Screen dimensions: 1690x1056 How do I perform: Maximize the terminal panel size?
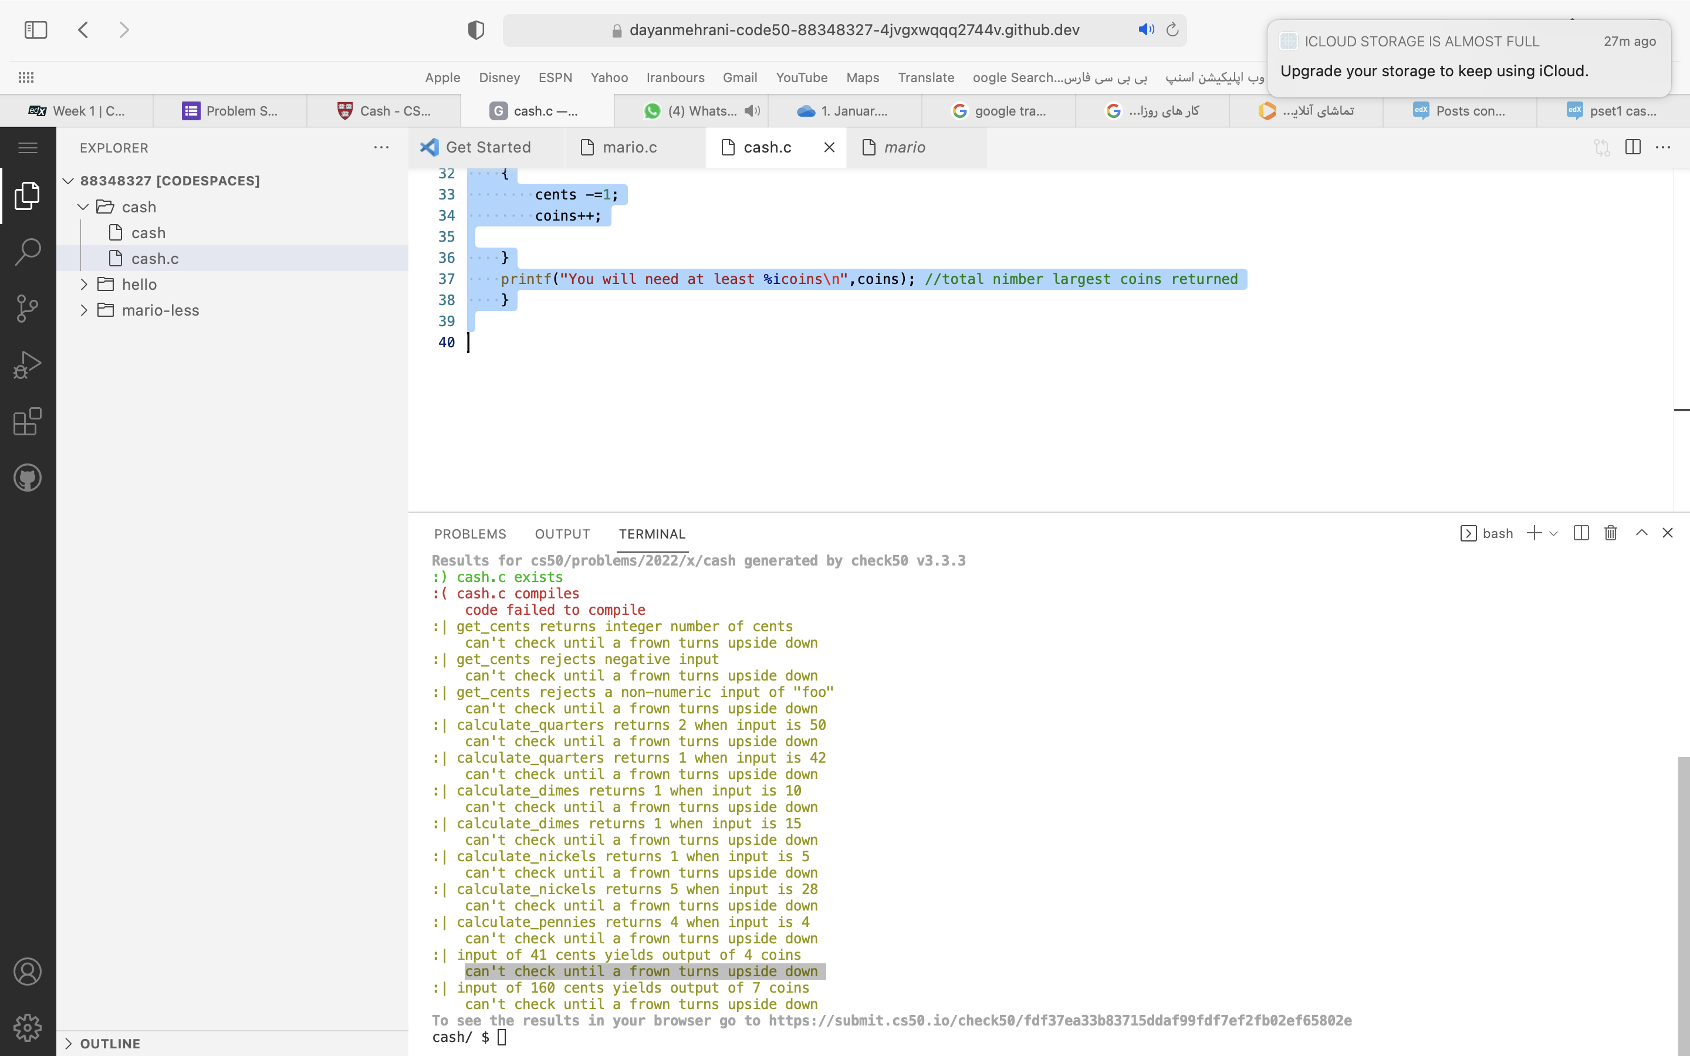1642,533
